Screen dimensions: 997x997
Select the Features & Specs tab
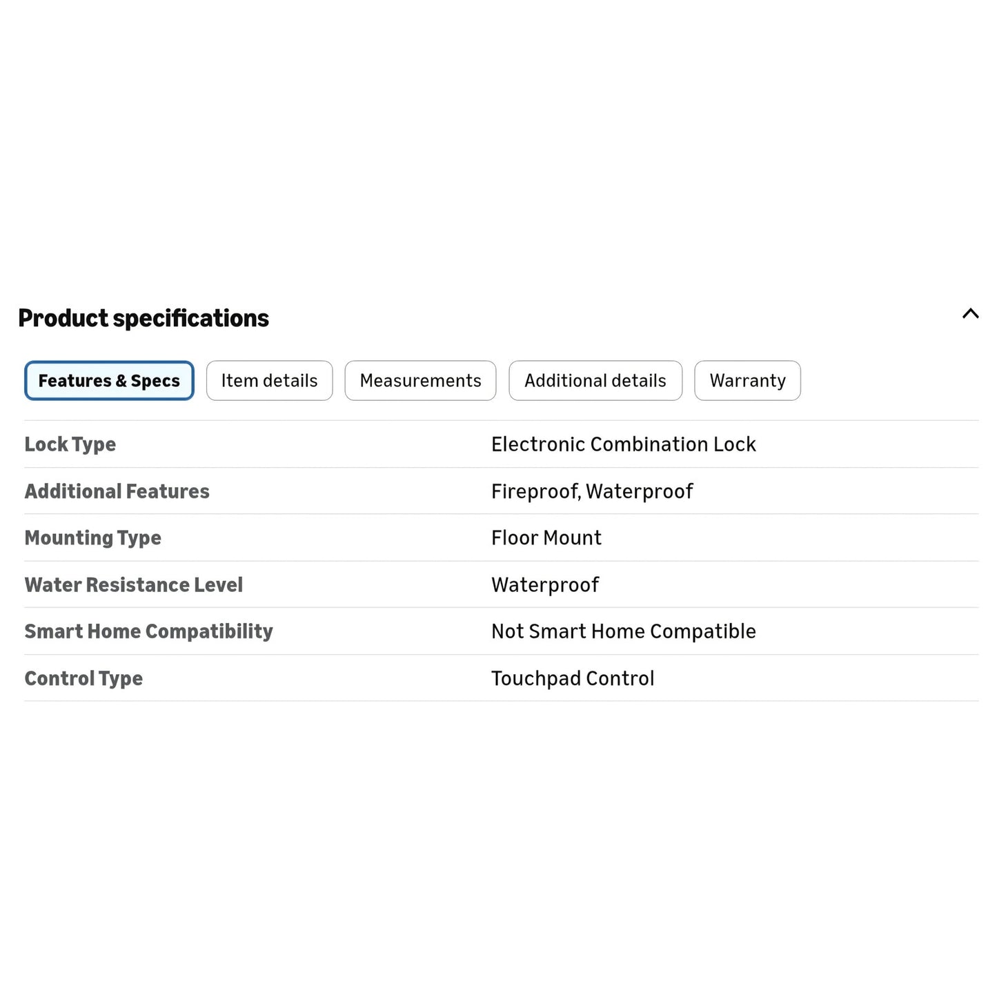click(x=109, y=381)
